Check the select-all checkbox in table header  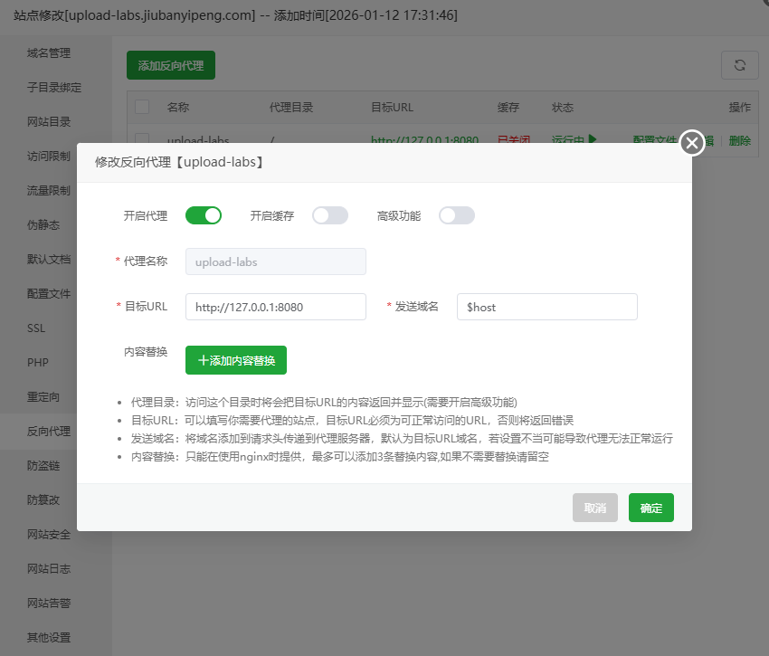(x=142, y=107)
